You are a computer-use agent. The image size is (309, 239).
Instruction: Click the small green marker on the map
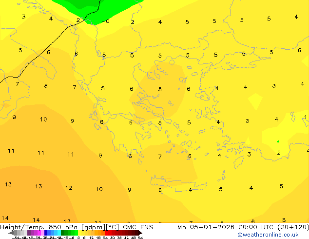278,141
